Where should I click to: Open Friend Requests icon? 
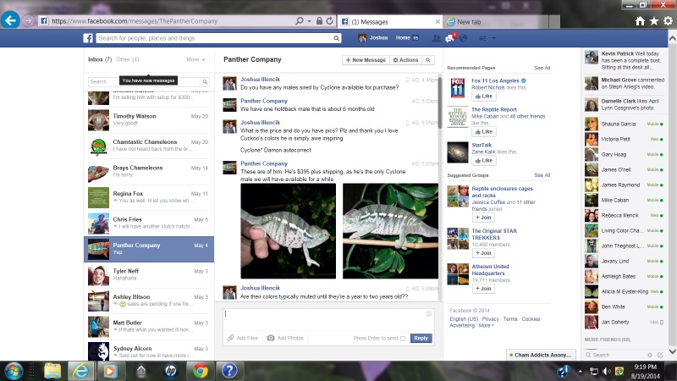tap(436, 38)
